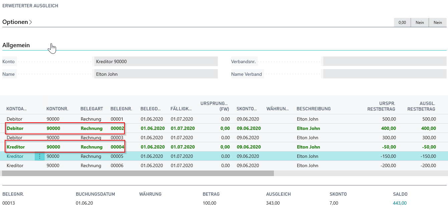Click Ausgl. Restbetrag value -200,00
This screenshot has width=448, height=209.
[428, 165]
